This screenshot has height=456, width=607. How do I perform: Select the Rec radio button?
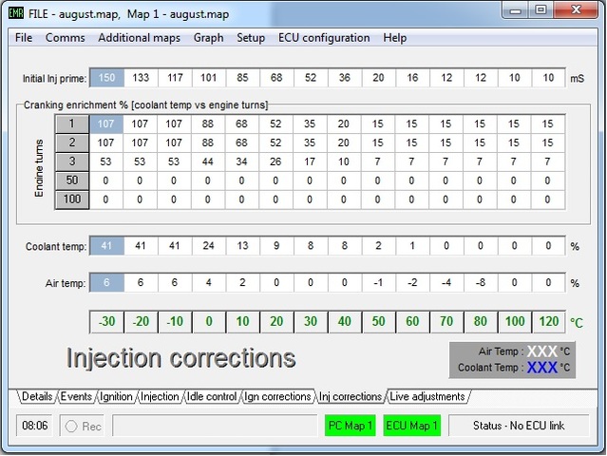71,426
